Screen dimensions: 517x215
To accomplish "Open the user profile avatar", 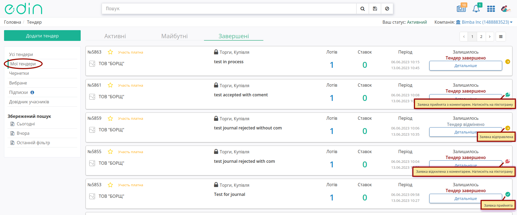I will click(505, 9).
